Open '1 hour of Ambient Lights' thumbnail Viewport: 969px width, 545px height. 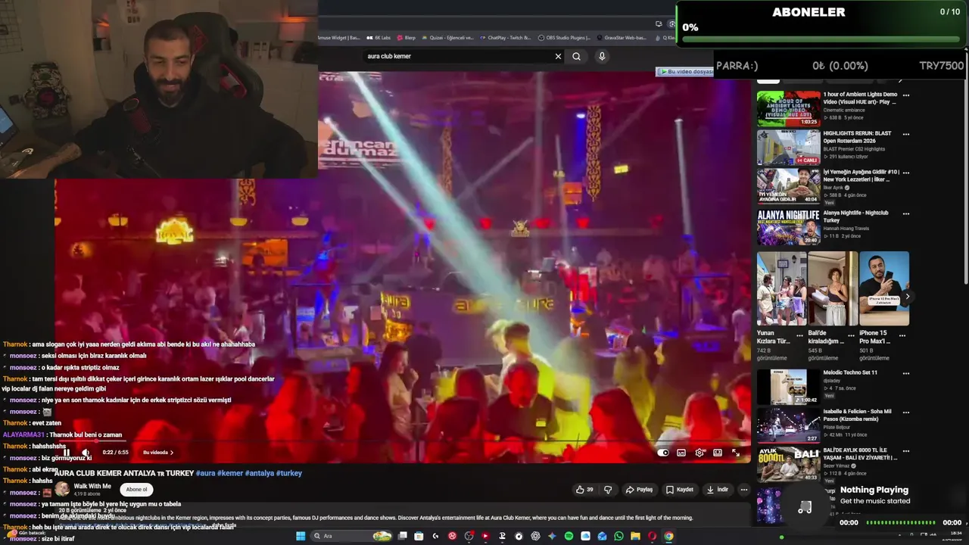pyautogui.click(x=788, y=109)
